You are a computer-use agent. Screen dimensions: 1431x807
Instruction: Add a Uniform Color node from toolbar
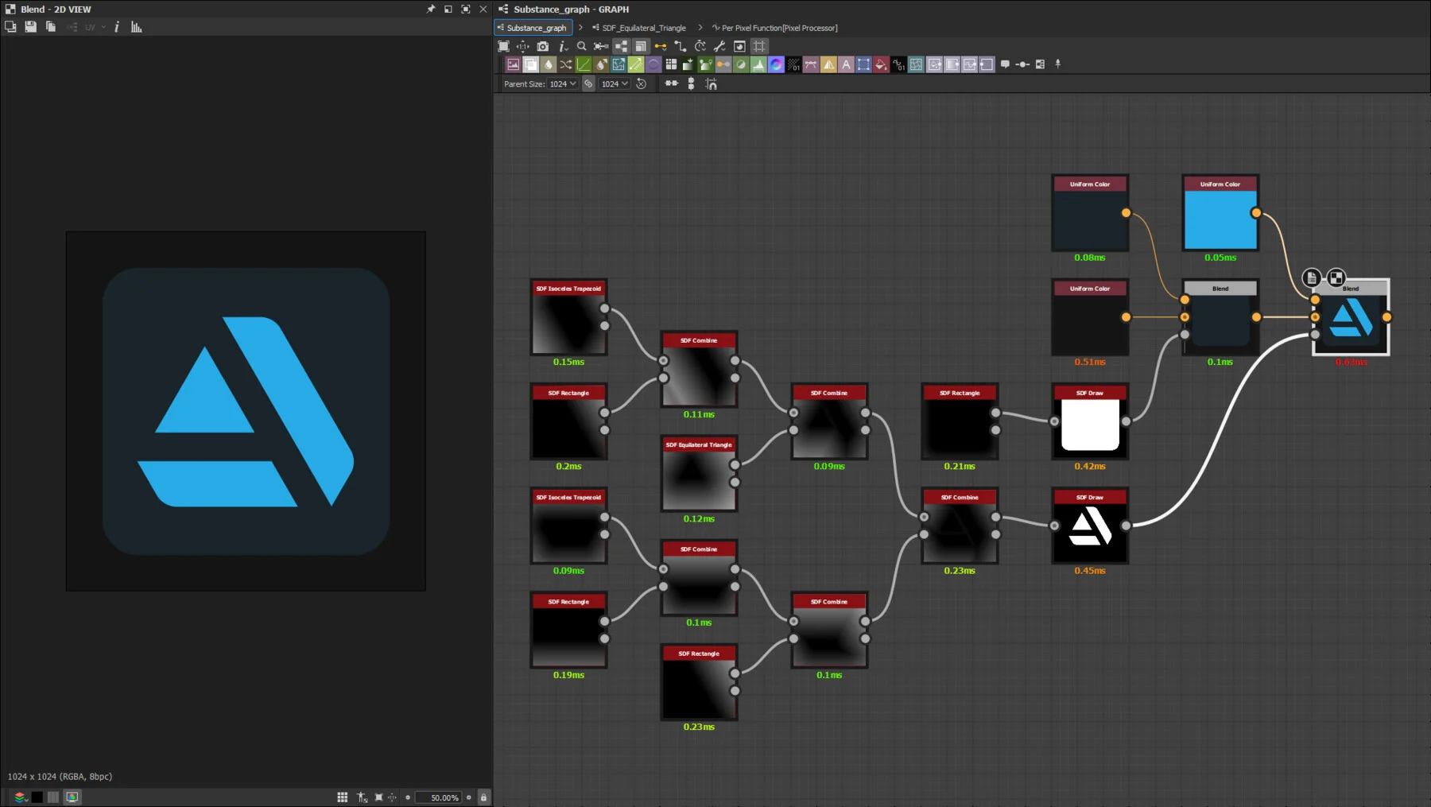881,64
